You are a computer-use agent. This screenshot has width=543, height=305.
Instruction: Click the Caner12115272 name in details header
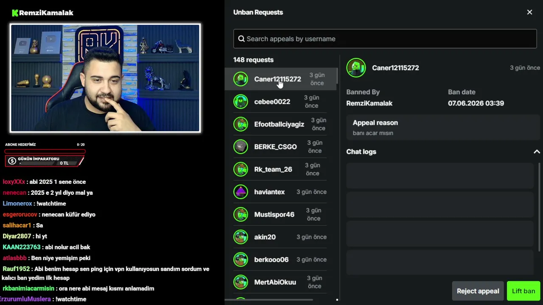click(395, 68)
